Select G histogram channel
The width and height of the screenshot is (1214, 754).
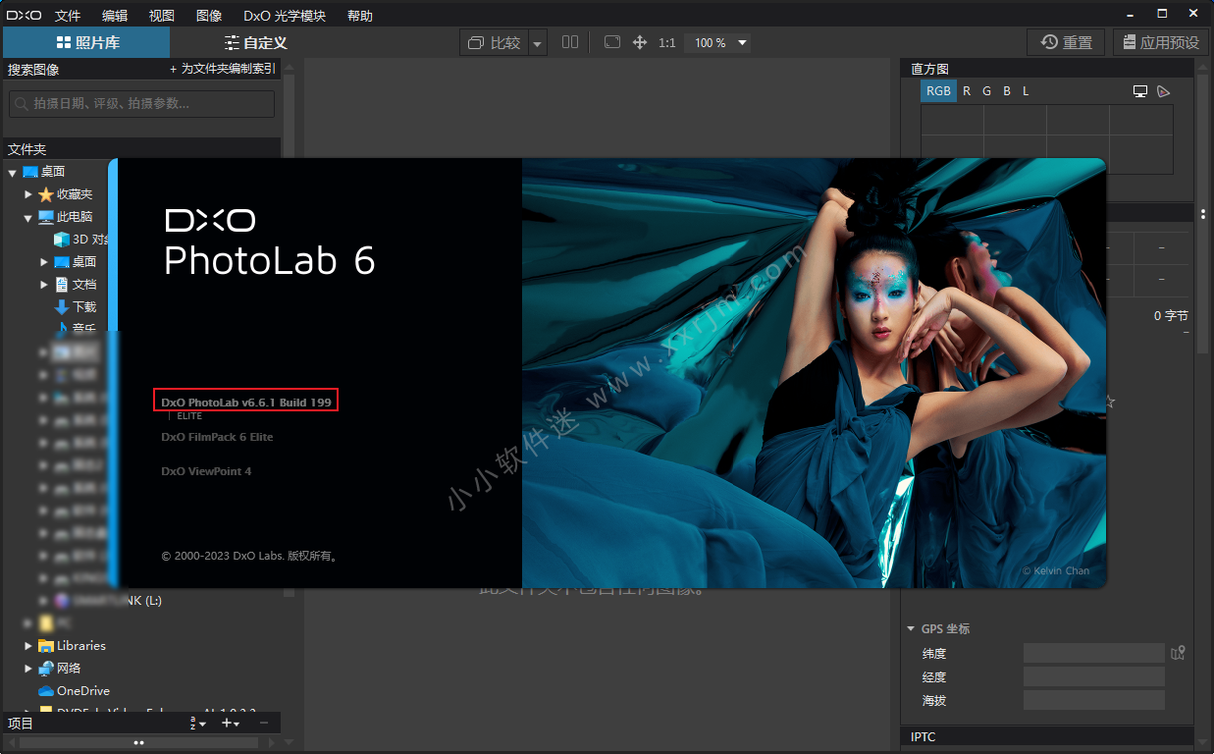[986, 90]
